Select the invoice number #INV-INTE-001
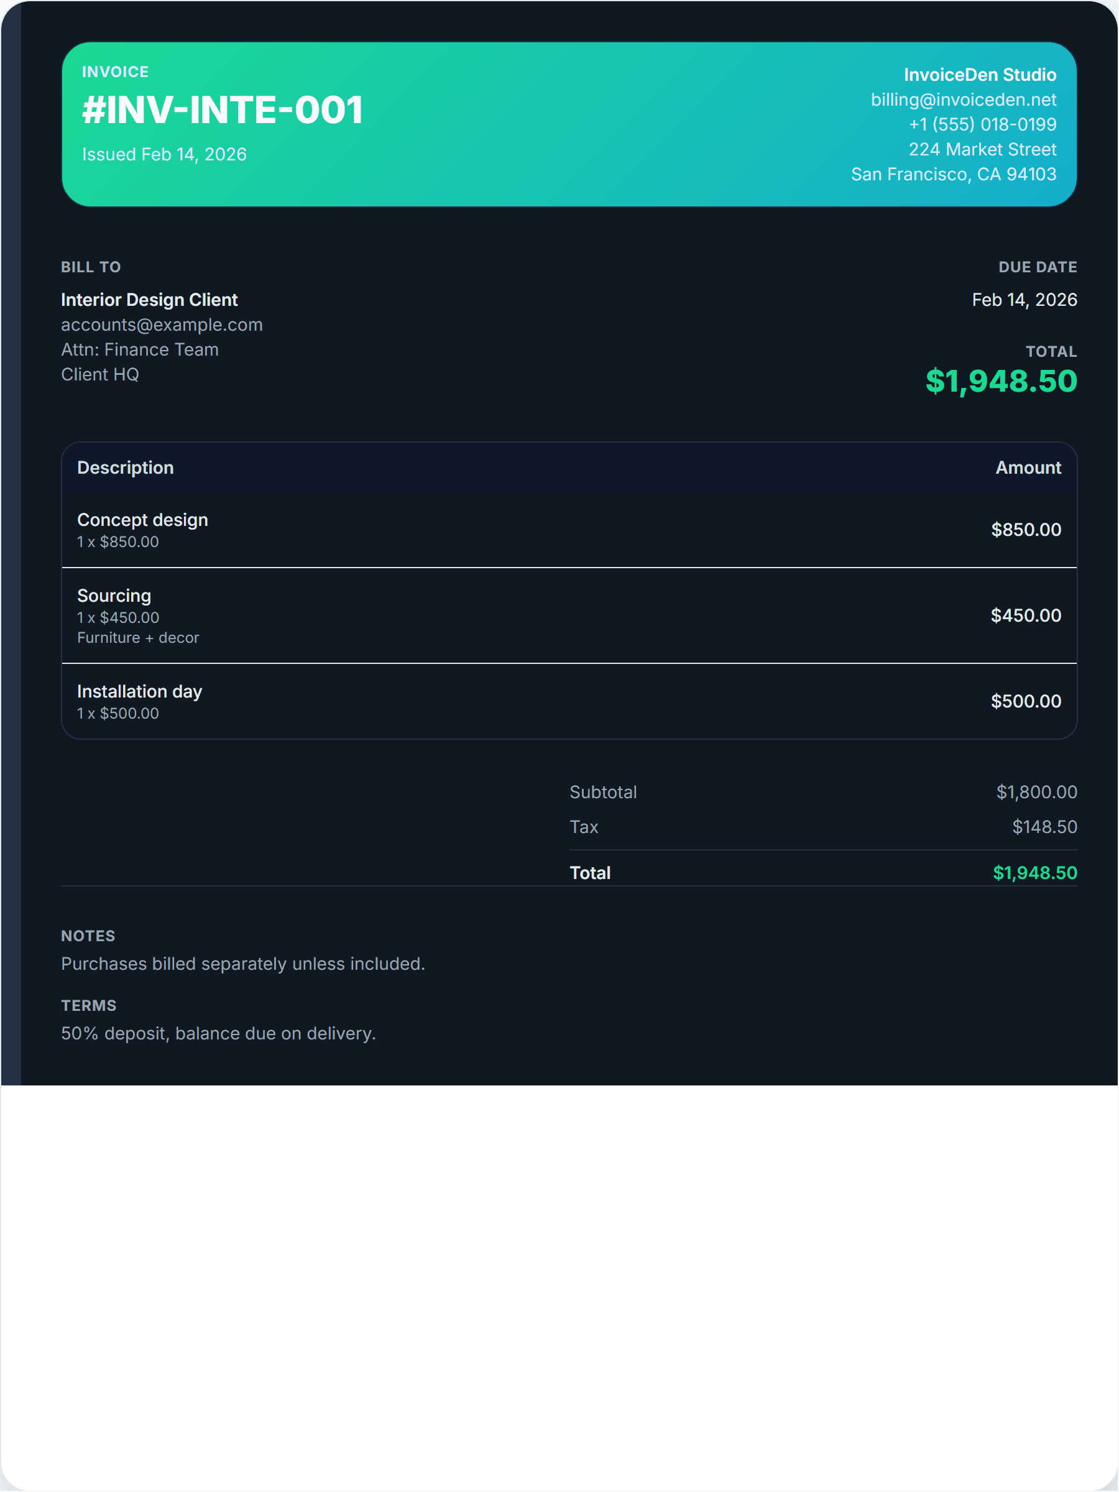Screen dimensions: 1119x1492 coord(223,110)
